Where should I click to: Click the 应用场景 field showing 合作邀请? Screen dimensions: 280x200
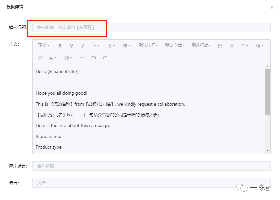click(x=151, y=166)
